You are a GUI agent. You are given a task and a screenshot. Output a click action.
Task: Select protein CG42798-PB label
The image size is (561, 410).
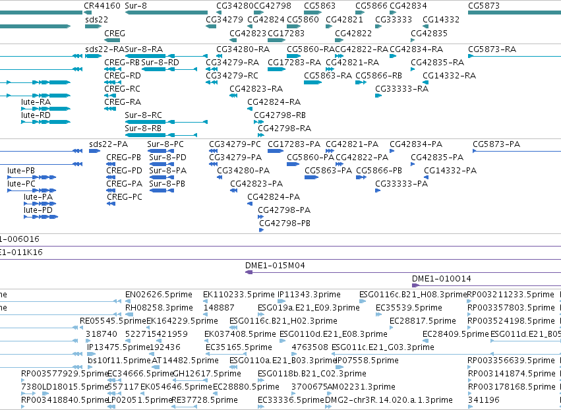tap(285, 223)
